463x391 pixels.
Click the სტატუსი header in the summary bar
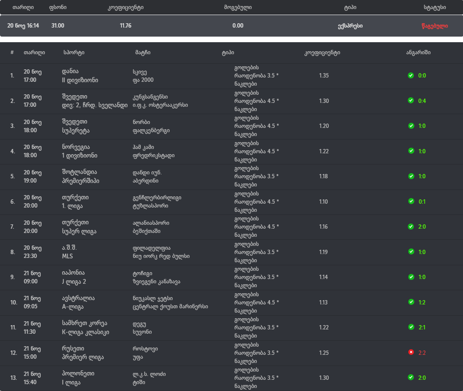[x=435, y=8]
